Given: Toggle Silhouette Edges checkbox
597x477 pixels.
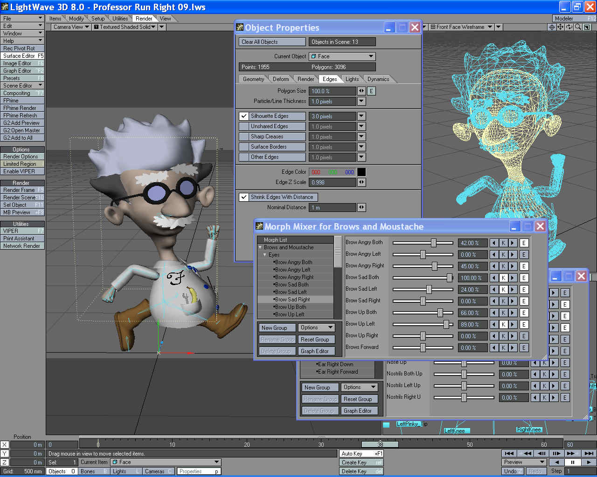Looking at the screenshot, I should click(243, 116).
